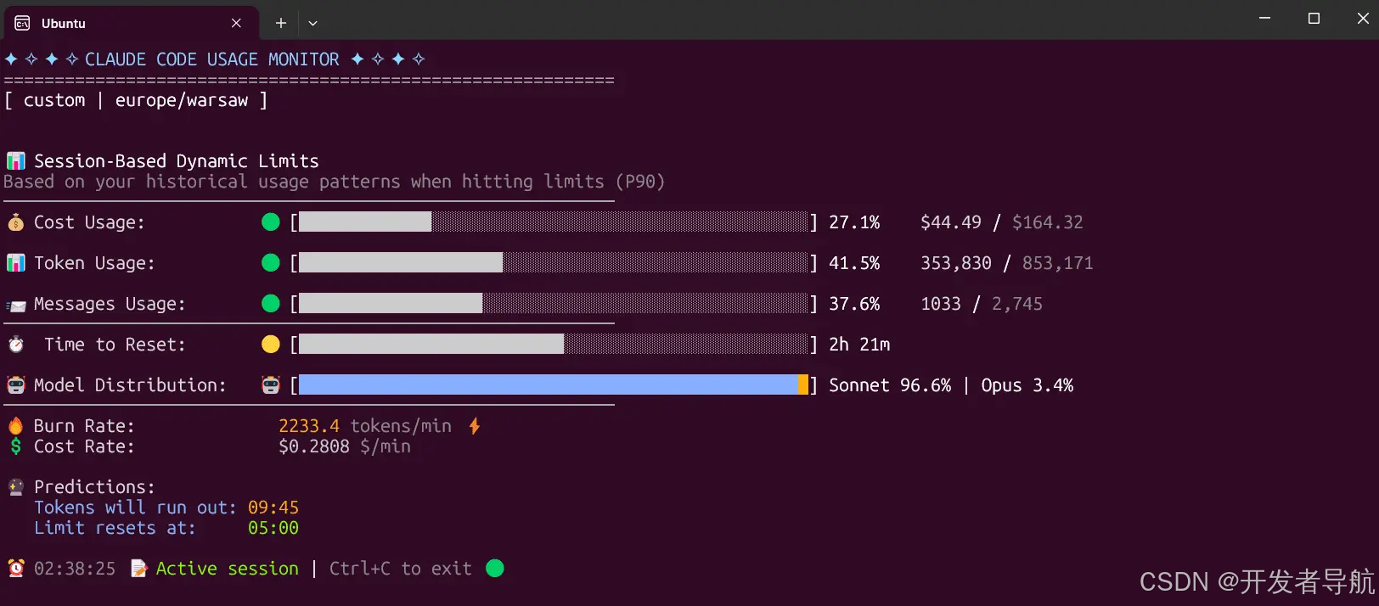Maximize the terminal window
The height and width of the screenshot is (606, 1379).
1314,18
